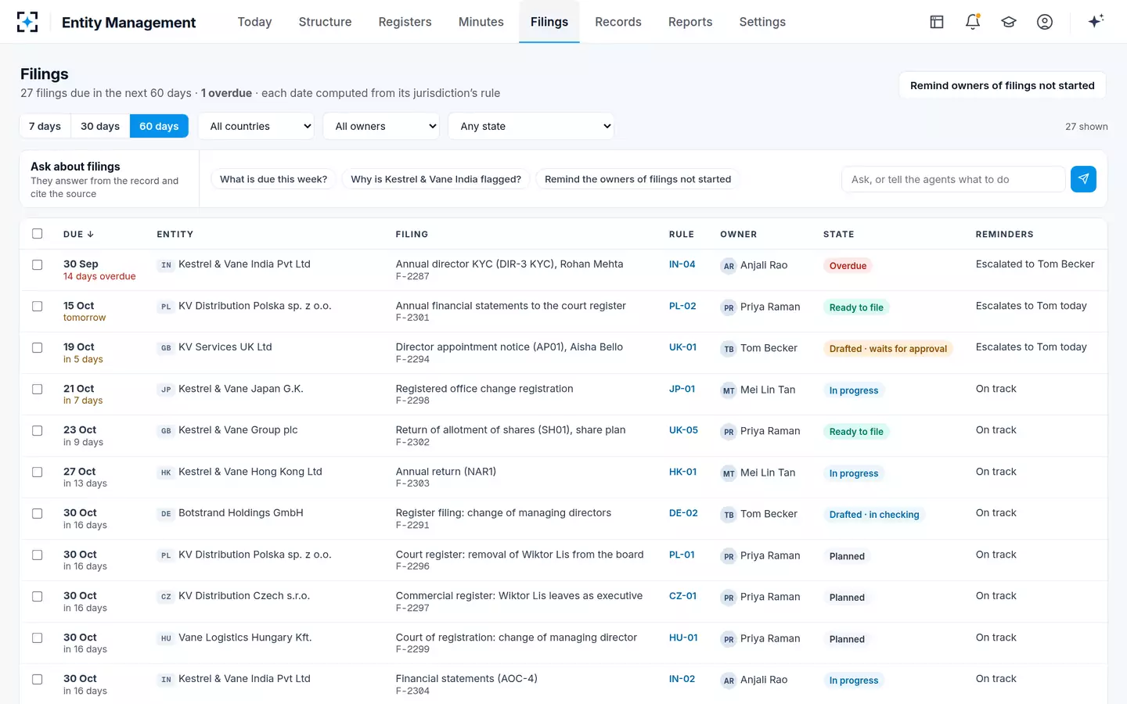The height and width of the screenshot is (704, 1127).
Task: Click the DE country badge for Botstrand Holdings
Action: (166, 514)
